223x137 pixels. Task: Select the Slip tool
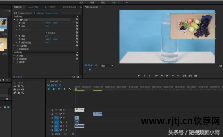click(18, 90)
